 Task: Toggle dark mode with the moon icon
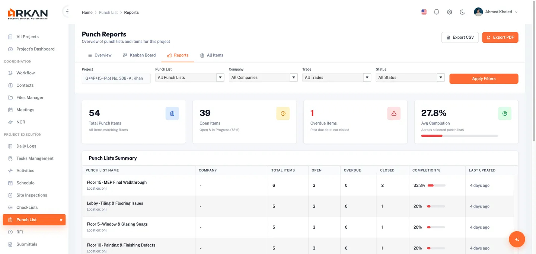click(462, 12)
